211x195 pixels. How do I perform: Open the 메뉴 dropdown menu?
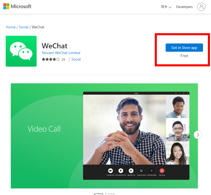166,7
